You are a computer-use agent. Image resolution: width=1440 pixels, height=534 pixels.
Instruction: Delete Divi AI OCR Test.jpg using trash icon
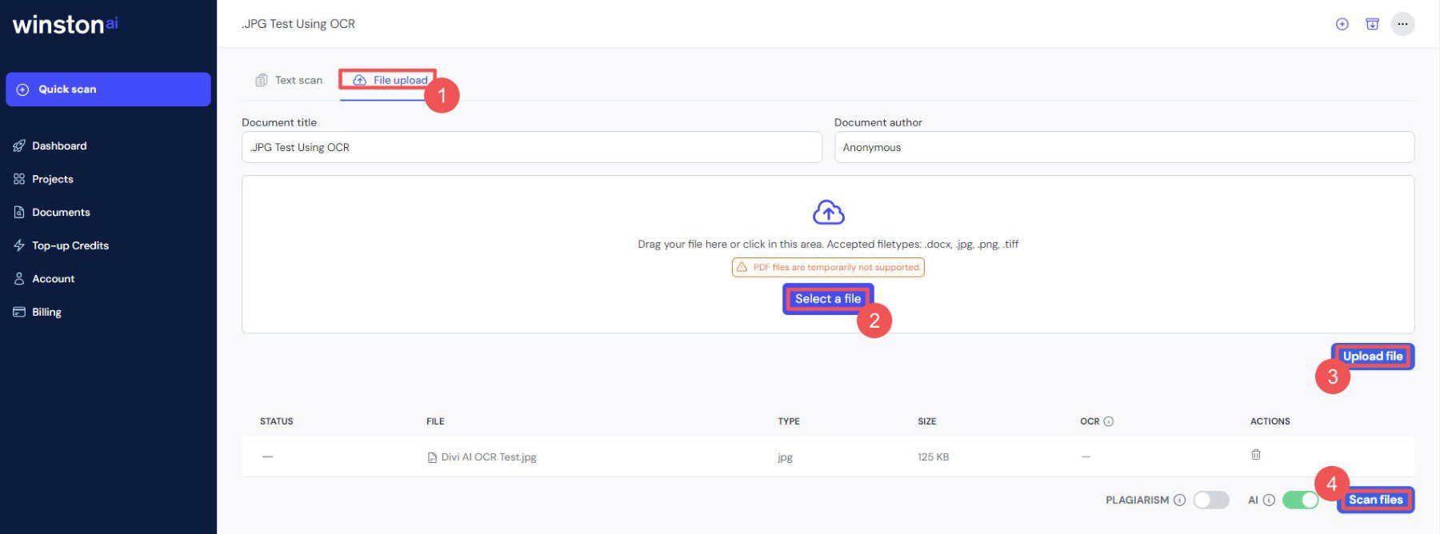1255,455
